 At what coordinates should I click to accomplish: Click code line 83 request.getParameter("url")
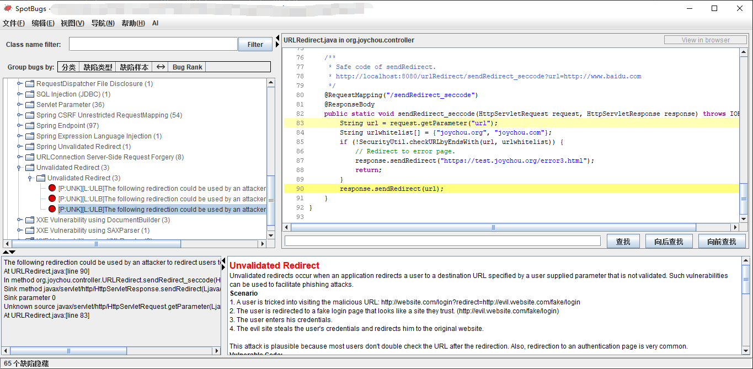click(418, 123)
